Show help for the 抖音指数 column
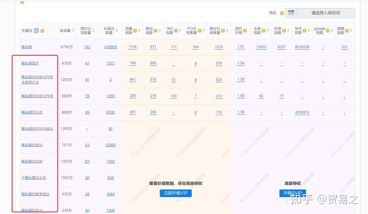This screenshot has width=368, height=214. [x=284, y=30]
